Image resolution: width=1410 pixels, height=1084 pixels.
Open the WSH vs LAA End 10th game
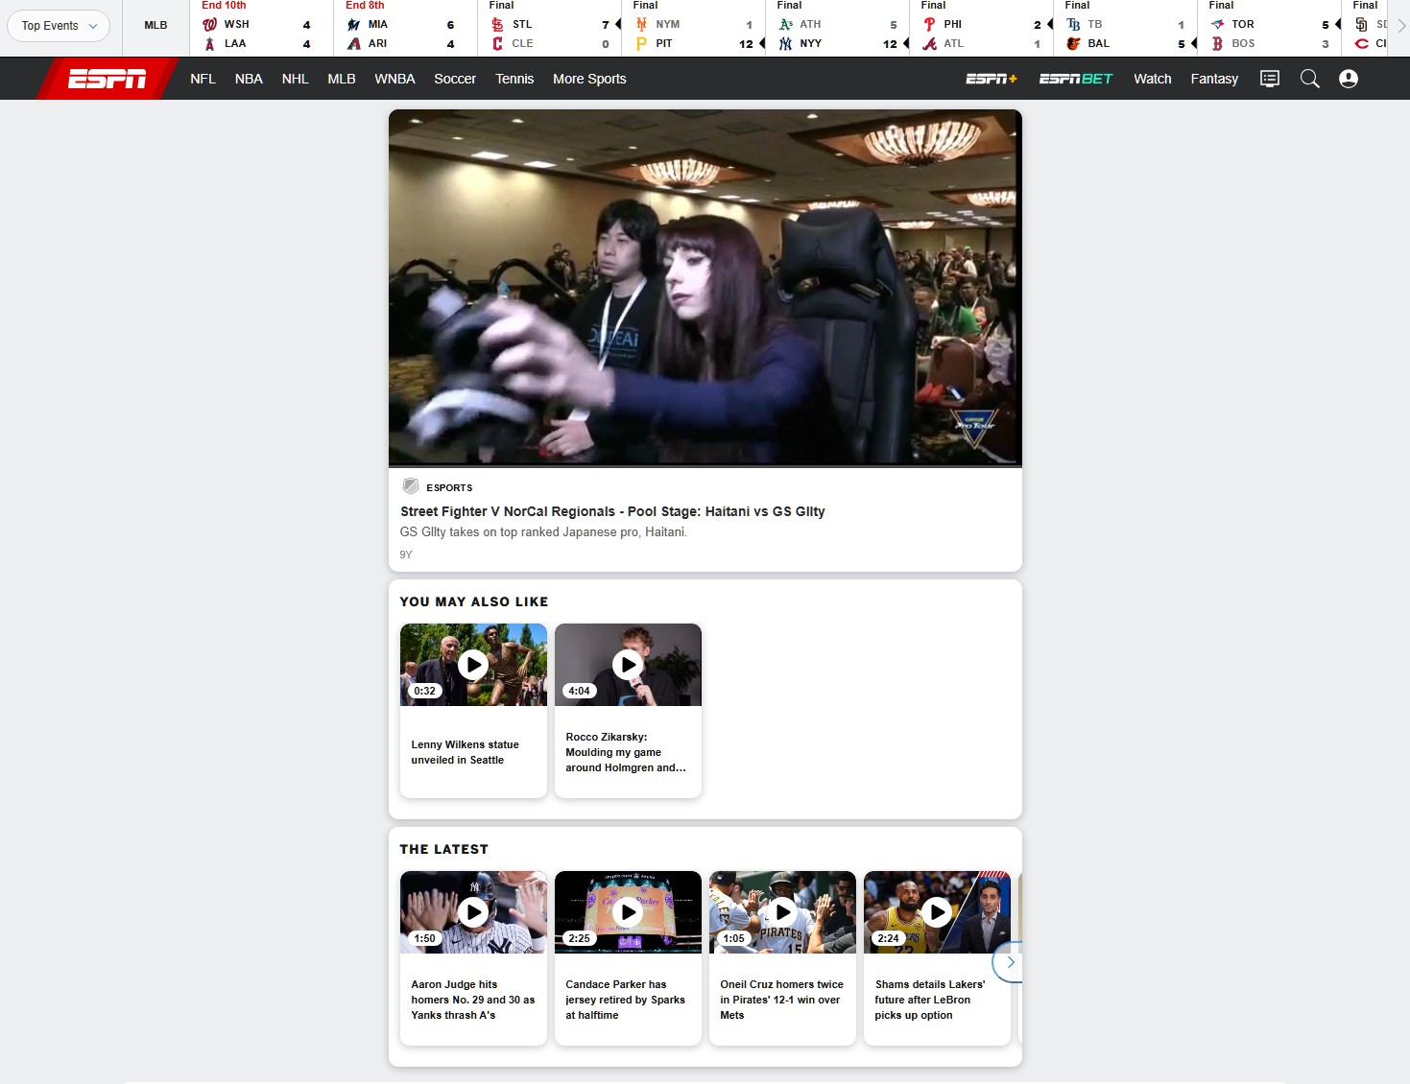pos(261,28)
